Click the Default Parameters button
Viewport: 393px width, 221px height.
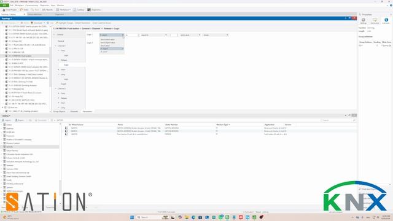[x=82, y=23]
